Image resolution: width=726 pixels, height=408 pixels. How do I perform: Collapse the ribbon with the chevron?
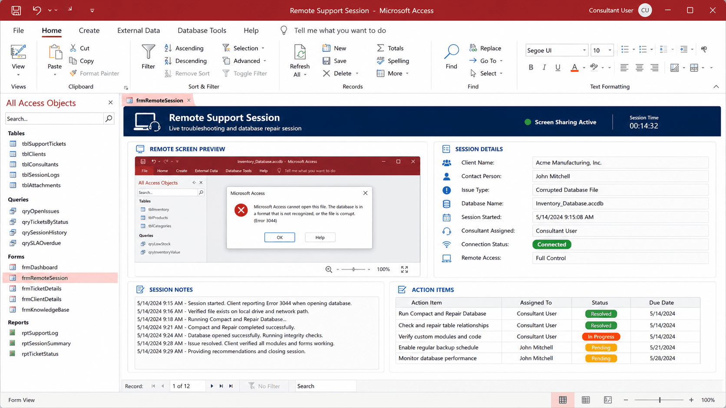pyautogui.click(x=716, y=87)
